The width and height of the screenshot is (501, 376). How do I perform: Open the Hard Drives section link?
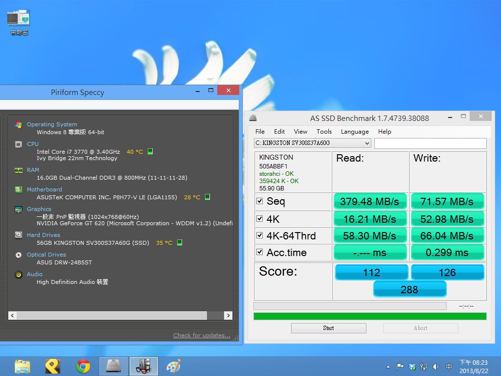[x=44, y=235]
